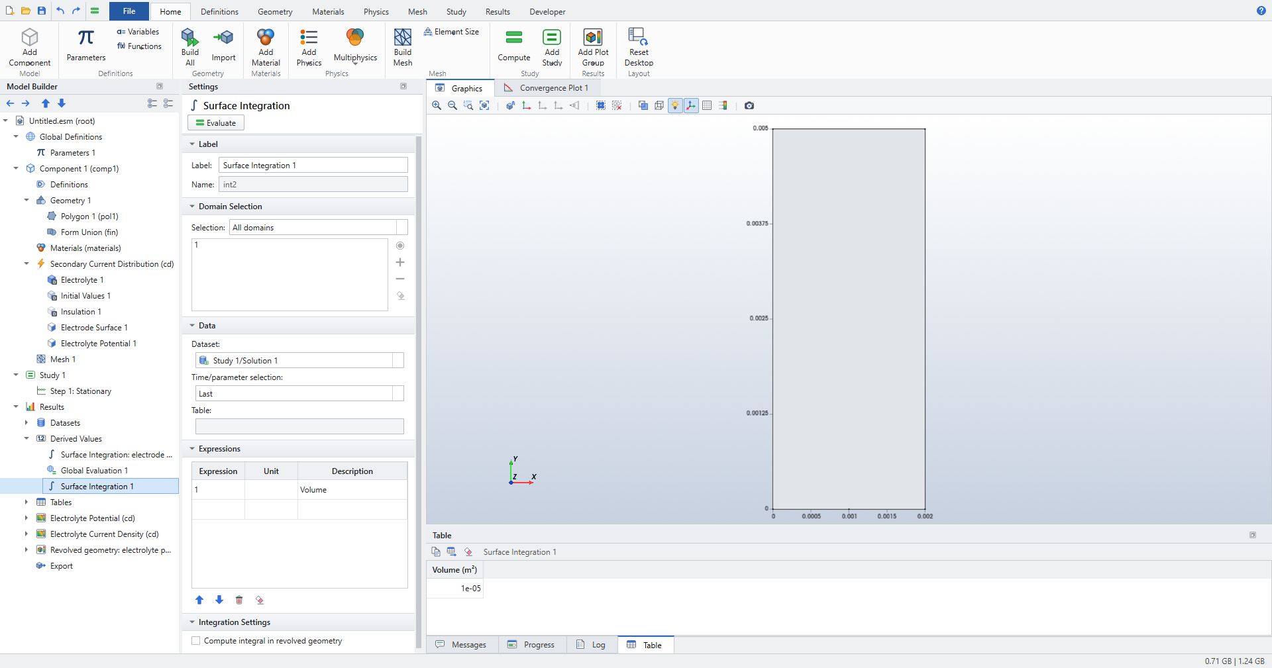Click the Compute study button
Image resolution: width=1272 pixels, height=668 pixels.
pos(514,45)
